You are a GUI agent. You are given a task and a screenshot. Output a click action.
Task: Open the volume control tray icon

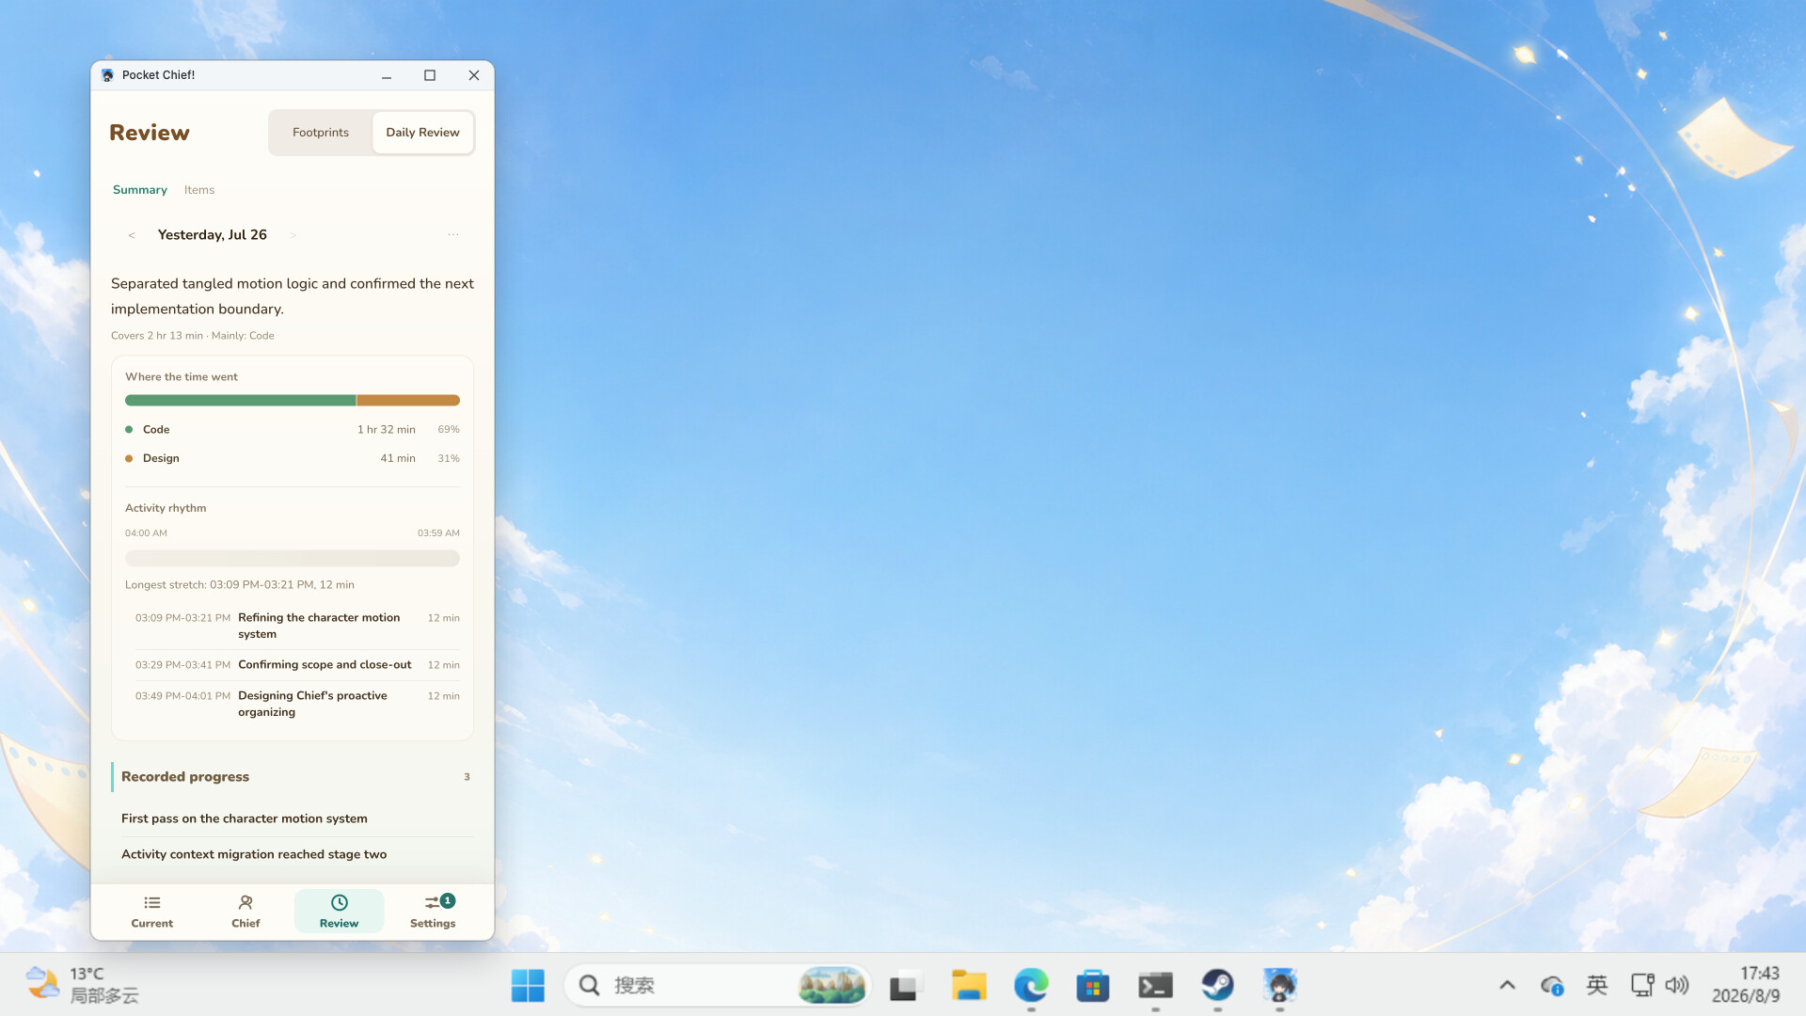coord(1677,986)
